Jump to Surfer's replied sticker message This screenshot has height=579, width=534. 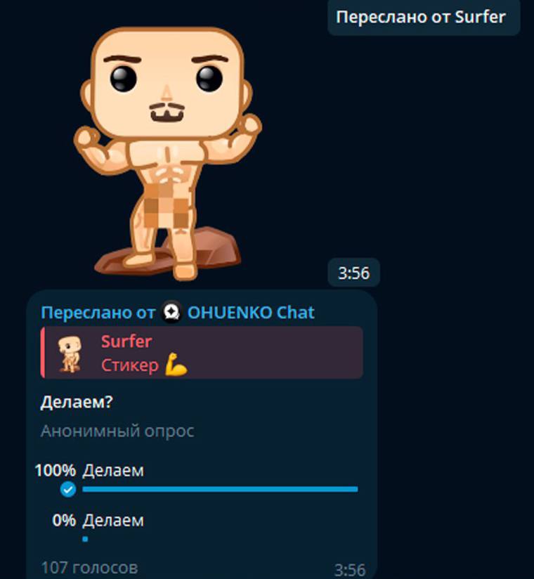202,353
